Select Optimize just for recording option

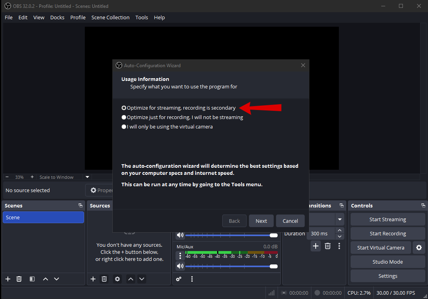coord(124,117)
